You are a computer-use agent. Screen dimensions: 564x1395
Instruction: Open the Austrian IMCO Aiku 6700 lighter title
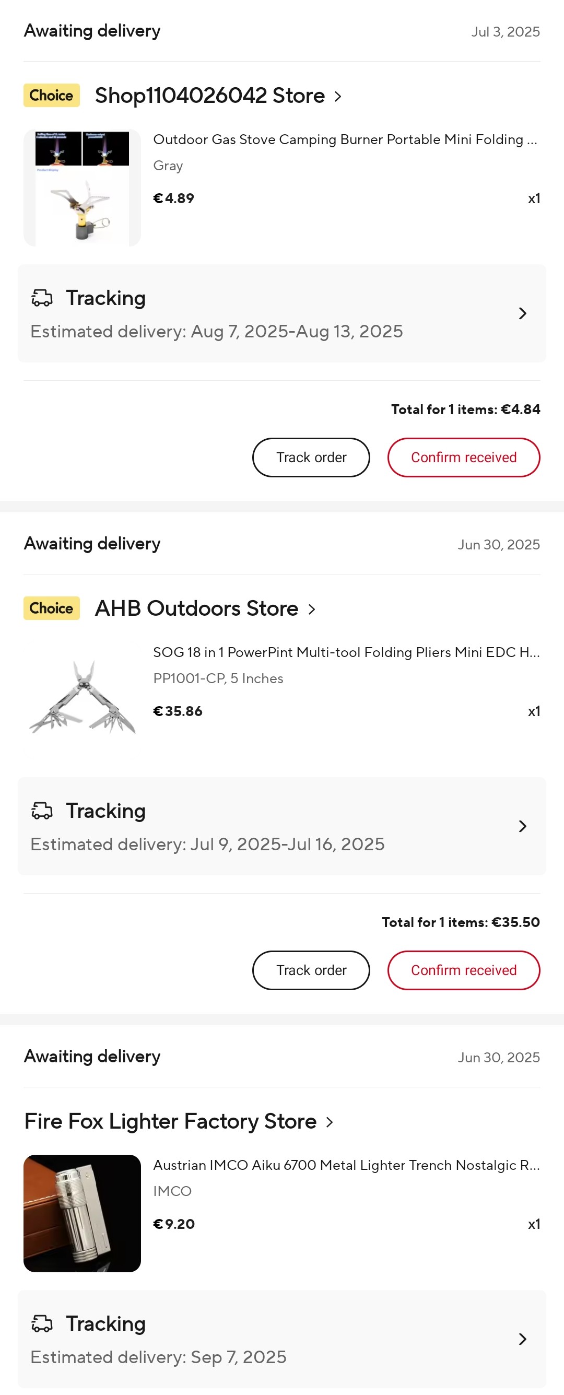[346, 1165]
